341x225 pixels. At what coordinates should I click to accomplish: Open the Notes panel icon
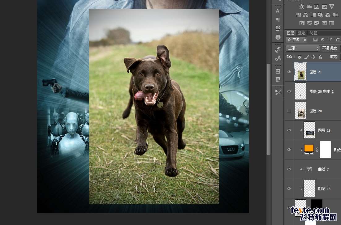278,80
